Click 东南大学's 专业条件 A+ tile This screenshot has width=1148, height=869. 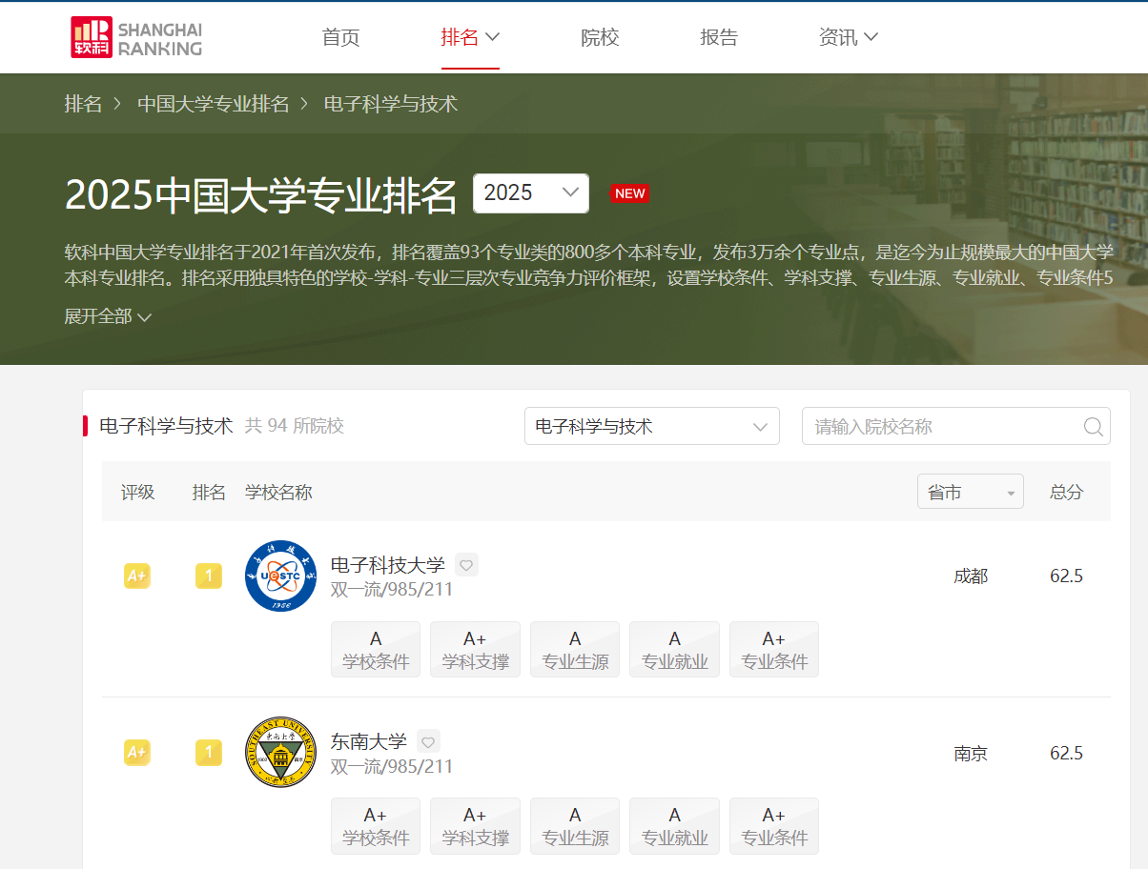(x=774, y=826)
